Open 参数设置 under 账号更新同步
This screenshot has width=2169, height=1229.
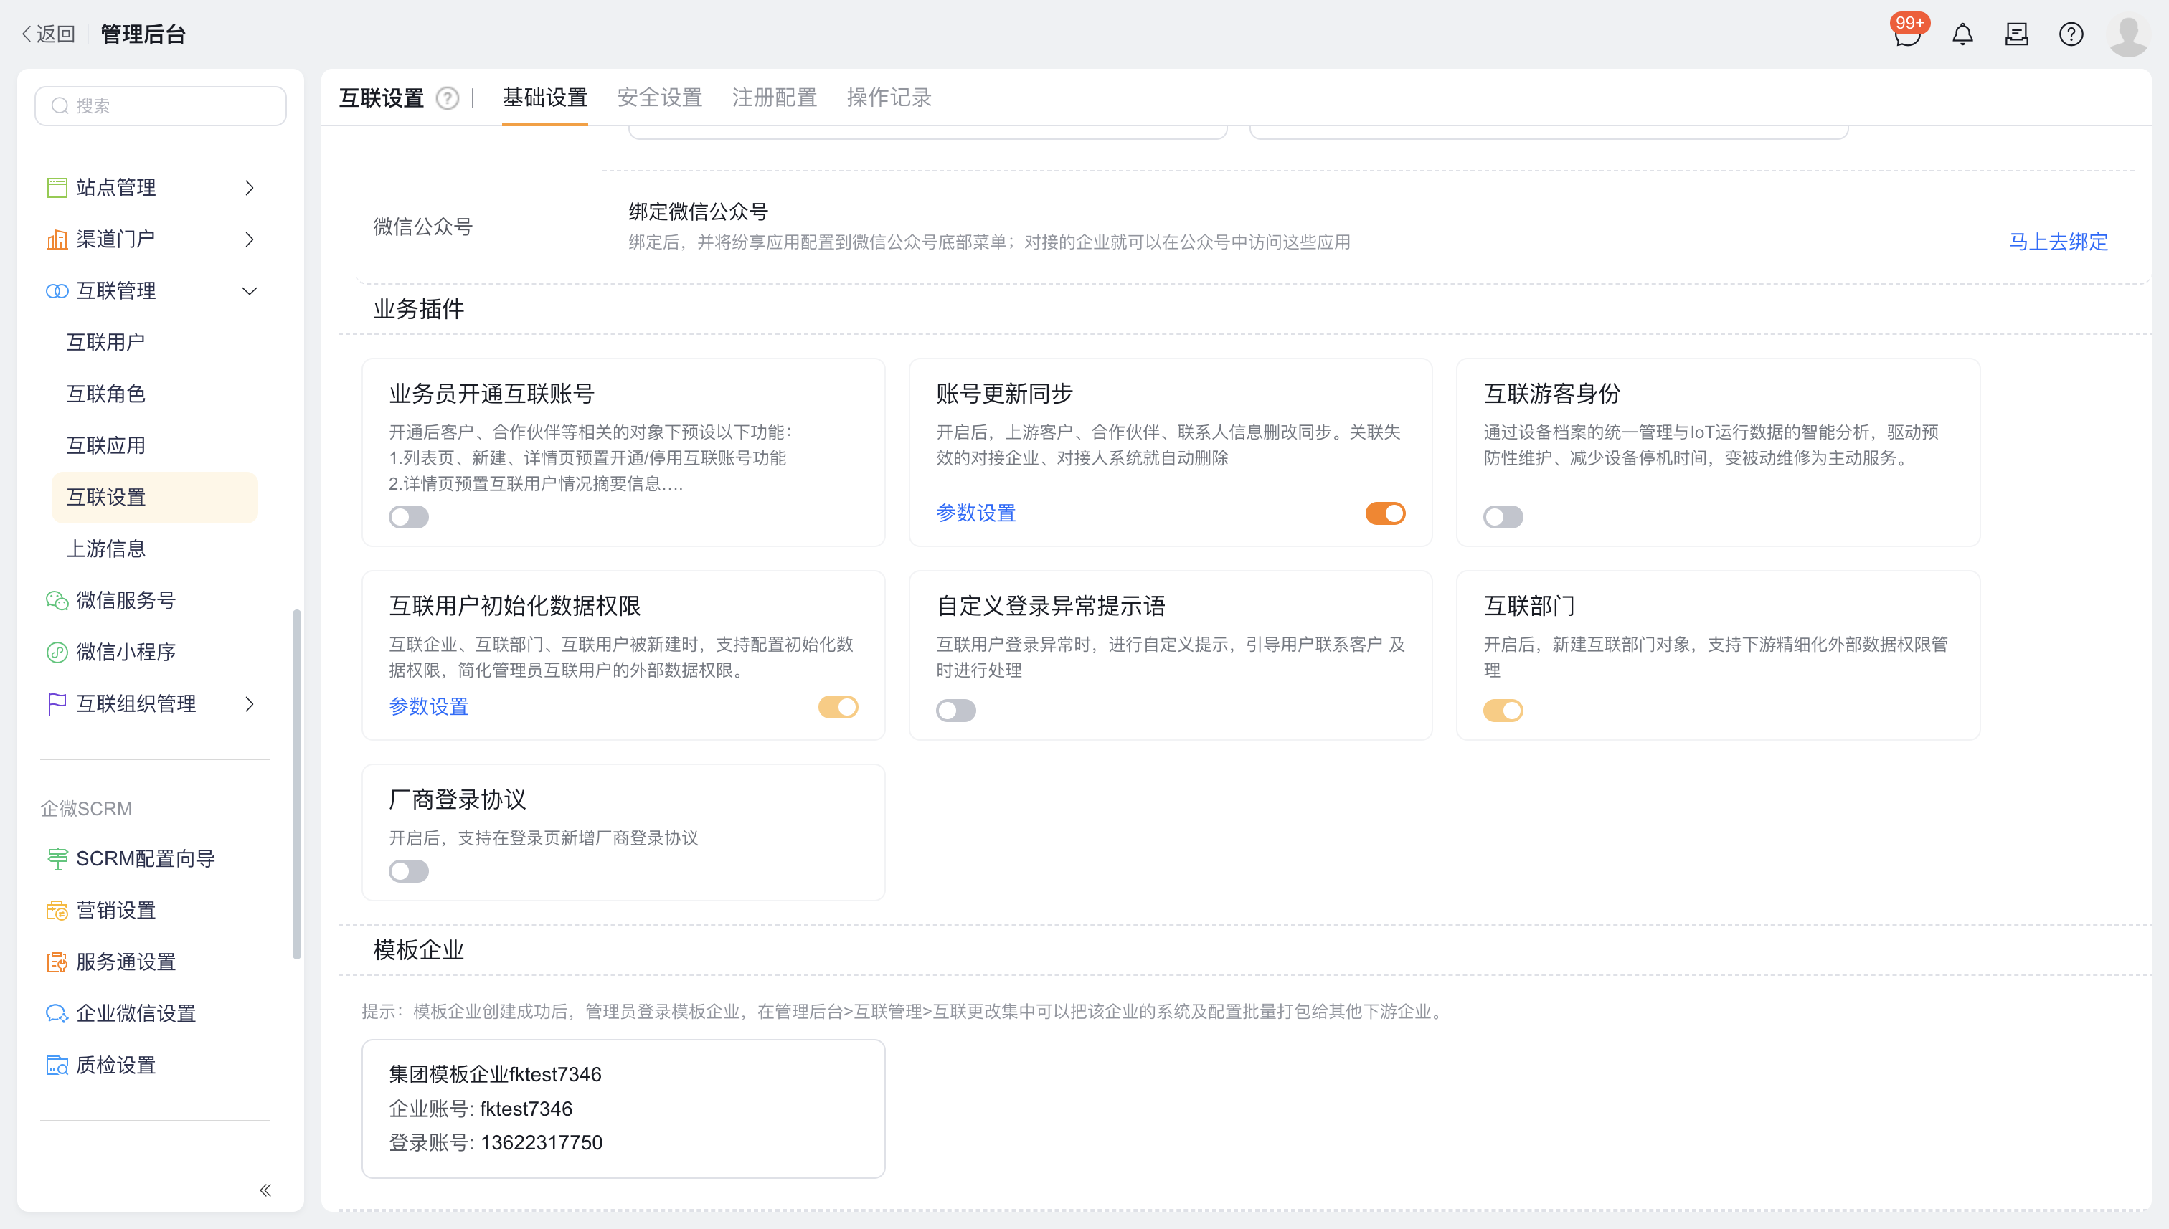[x=975, y=513]
